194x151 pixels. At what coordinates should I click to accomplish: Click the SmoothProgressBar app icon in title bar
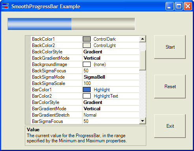pos(5,6)
